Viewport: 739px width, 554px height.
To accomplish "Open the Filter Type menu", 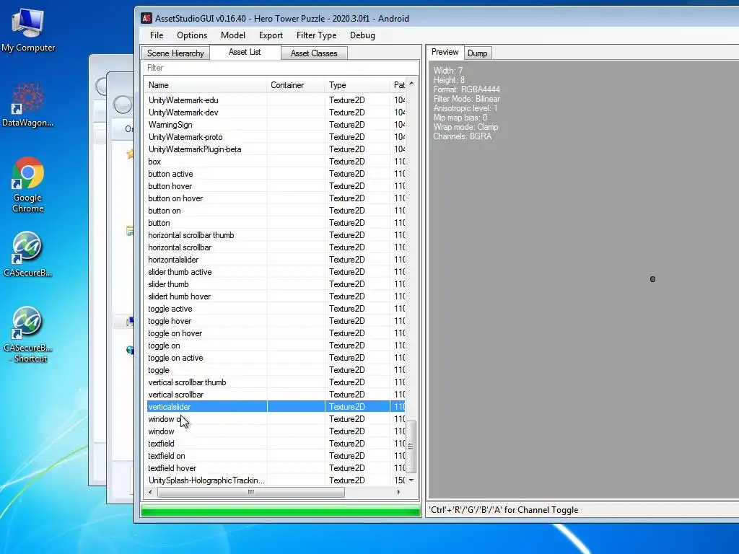I will click(x=316, y=35).
